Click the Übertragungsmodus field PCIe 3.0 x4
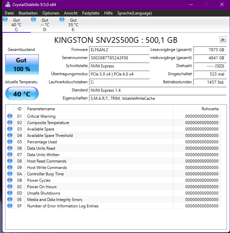Viewport: 230px width, 233px height. click(119, 74)
